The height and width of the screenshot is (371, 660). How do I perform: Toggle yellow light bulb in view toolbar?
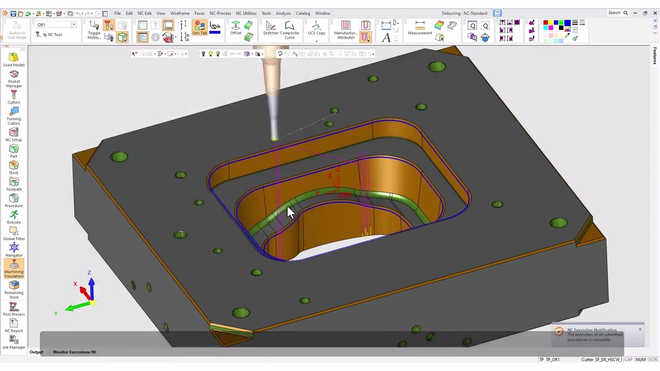(x=210, y=54)
